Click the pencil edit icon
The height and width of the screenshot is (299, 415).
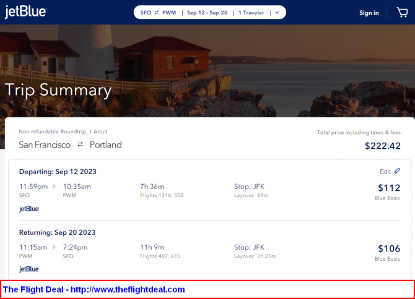pyautogui.click(x=397, y=171)
